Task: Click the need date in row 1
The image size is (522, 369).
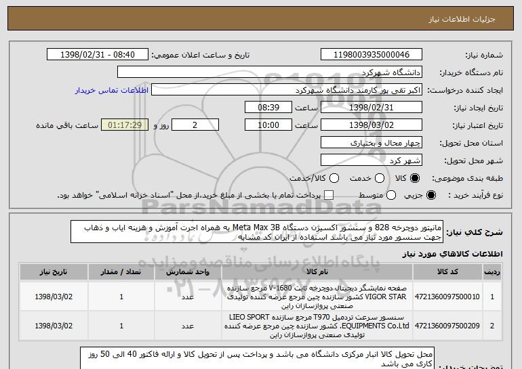Action: (x=54, y=297)
